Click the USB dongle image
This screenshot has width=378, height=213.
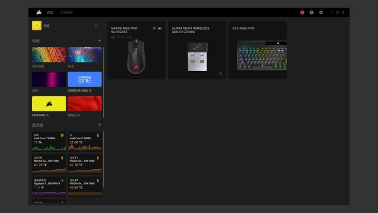[197, 57]
